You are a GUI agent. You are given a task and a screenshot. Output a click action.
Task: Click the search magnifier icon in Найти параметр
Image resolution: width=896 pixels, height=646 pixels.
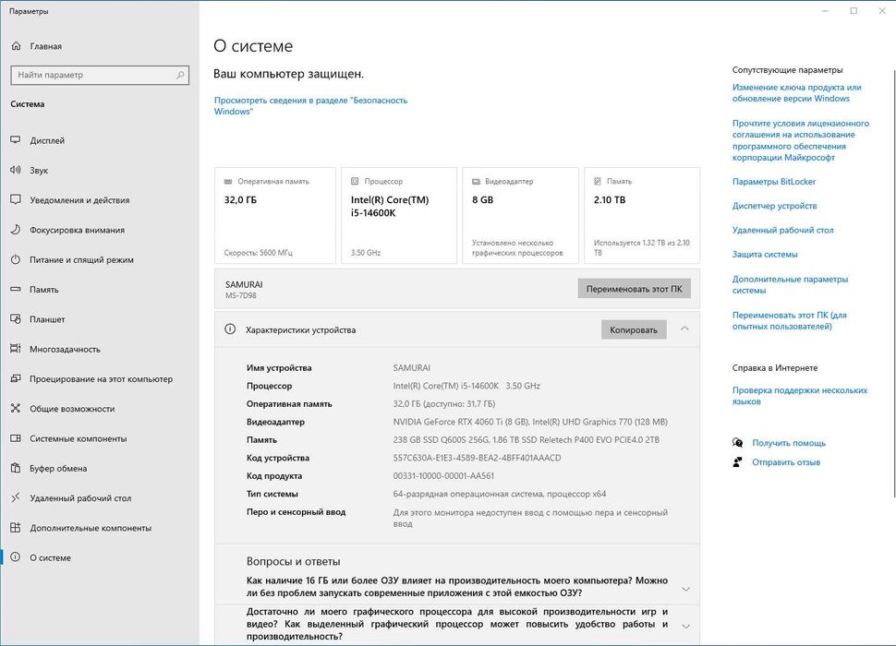(x=180, y=75)
